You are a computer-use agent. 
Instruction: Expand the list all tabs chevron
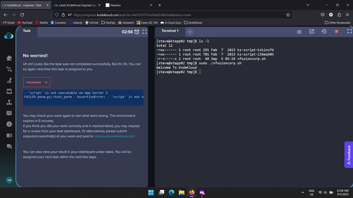click(307, 5)
